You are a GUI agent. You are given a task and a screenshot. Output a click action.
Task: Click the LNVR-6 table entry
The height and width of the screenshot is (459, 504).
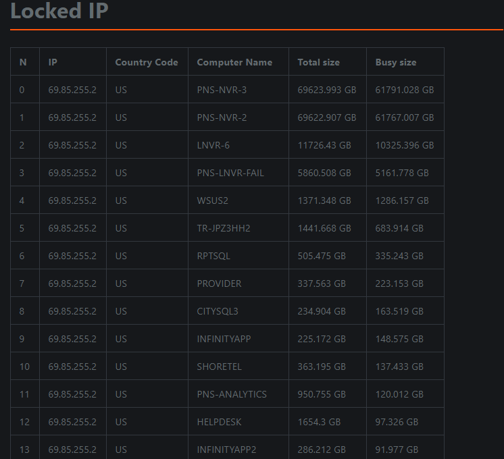(x=213, y=145)
